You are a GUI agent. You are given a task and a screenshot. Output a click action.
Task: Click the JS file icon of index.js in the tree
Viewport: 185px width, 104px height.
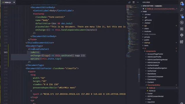147,88
